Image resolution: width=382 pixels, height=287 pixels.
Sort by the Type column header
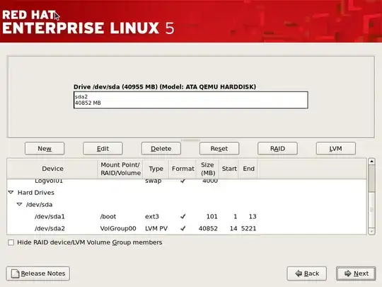156,169
